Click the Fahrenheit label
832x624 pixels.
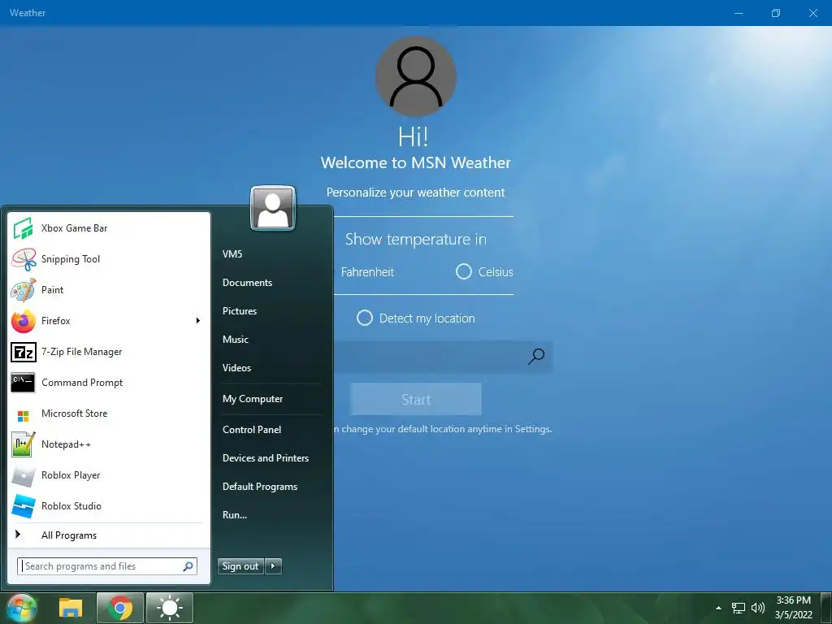click(x=367, y=272)
